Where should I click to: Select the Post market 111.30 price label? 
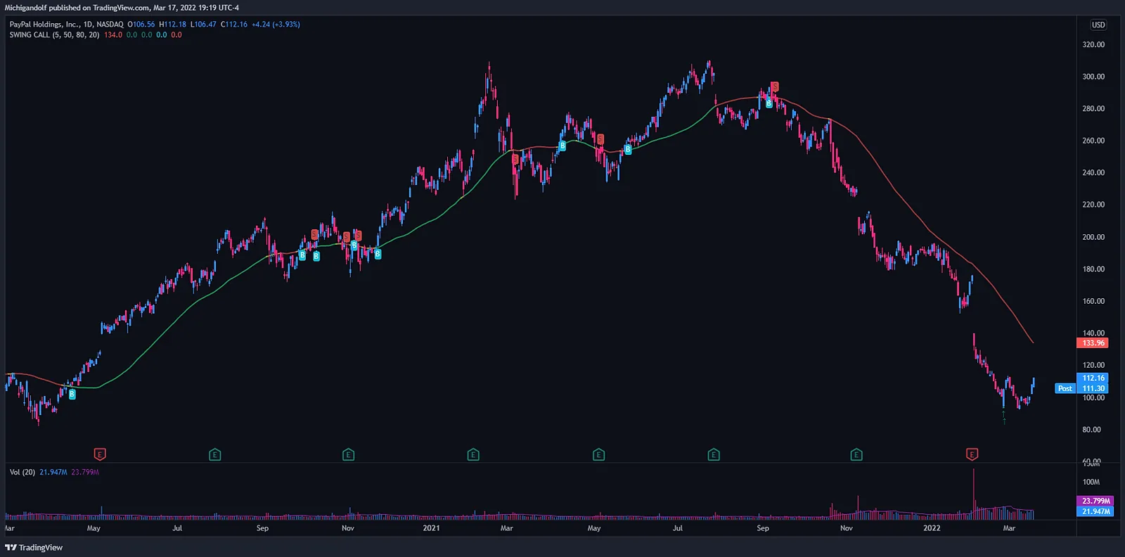tap(1081, 388)
